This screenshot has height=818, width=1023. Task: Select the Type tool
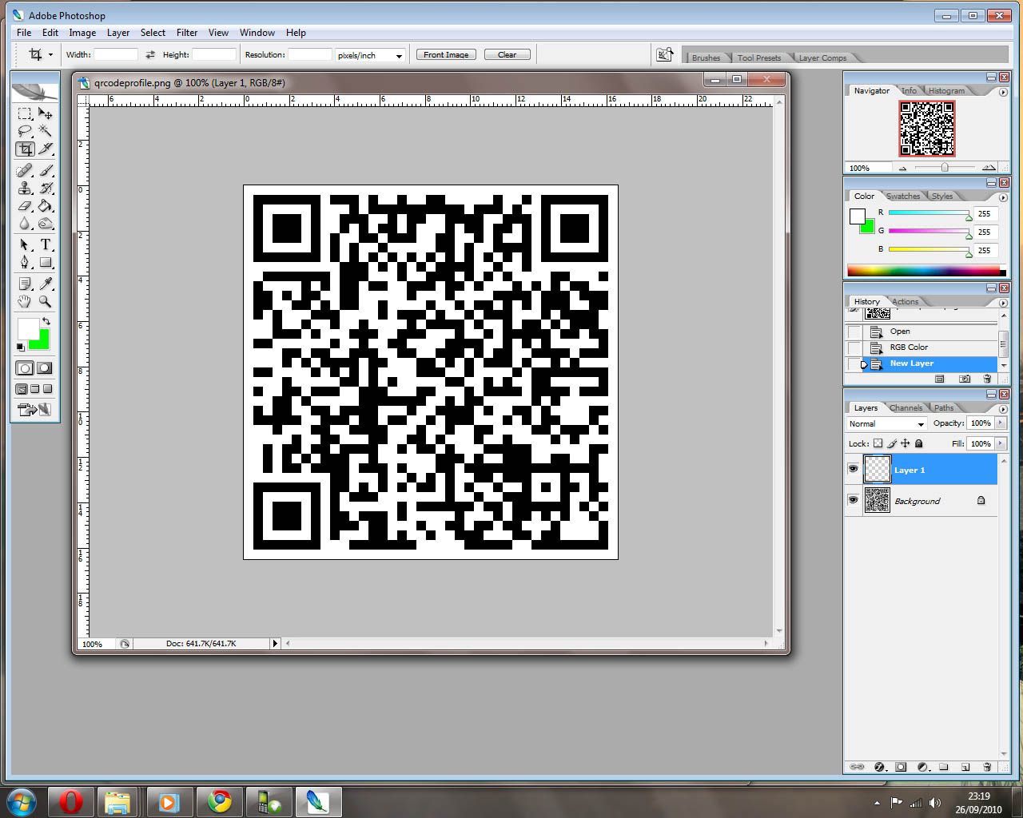tap(46, 244)
